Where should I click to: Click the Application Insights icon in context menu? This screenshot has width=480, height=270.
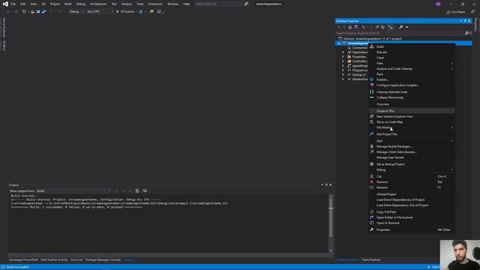pyautogui.click(x=372, y=85)
